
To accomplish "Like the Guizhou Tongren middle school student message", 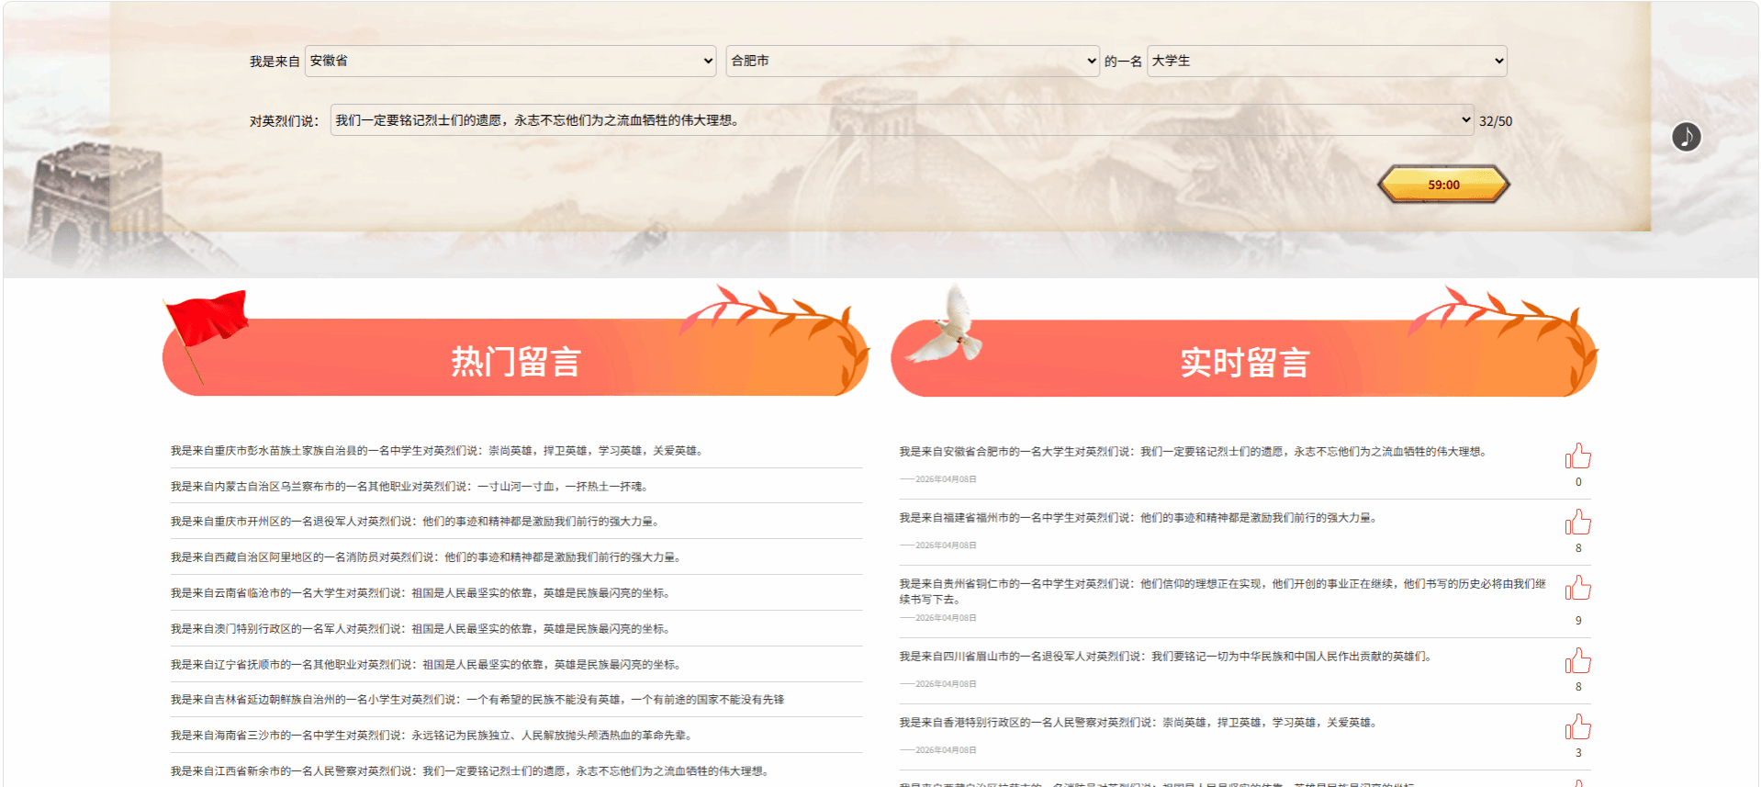I will pyautogui.click(x=1577, y=588).
